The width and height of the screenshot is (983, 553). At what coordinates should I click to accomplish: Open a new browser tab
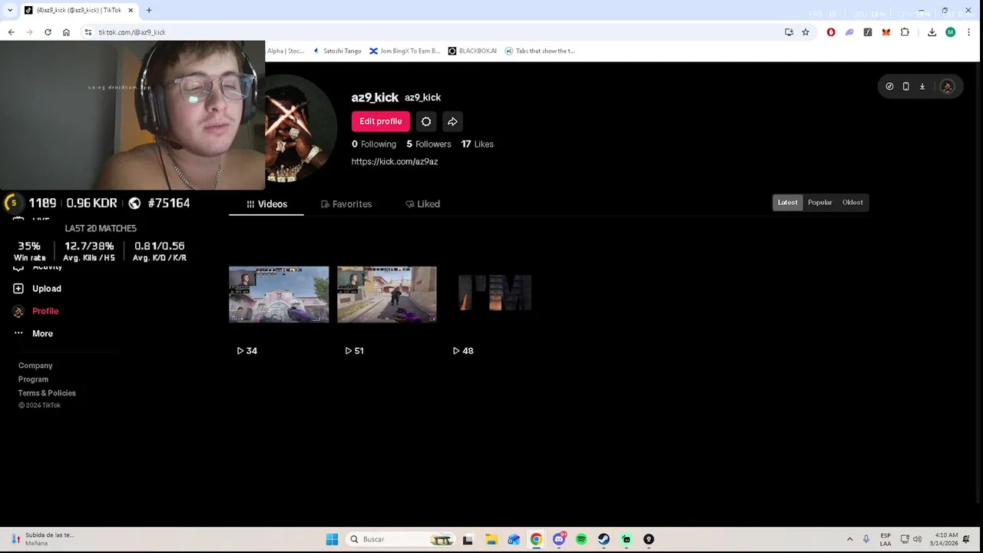click(149, 10)
